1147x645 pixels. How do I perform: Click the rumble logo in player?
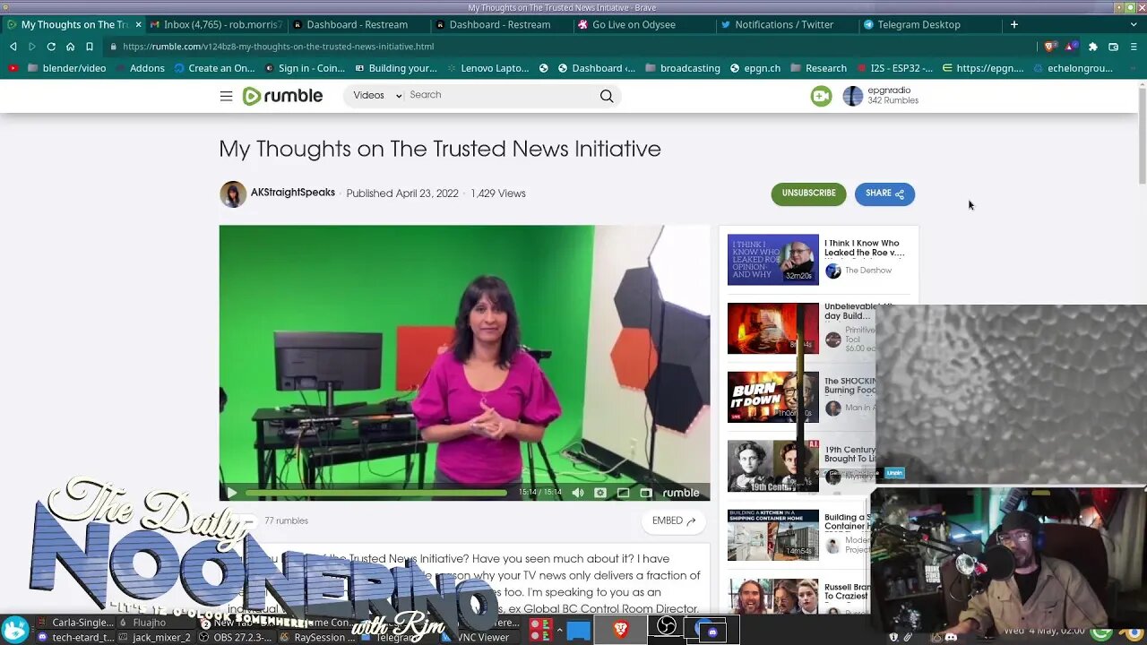[681, 493]
